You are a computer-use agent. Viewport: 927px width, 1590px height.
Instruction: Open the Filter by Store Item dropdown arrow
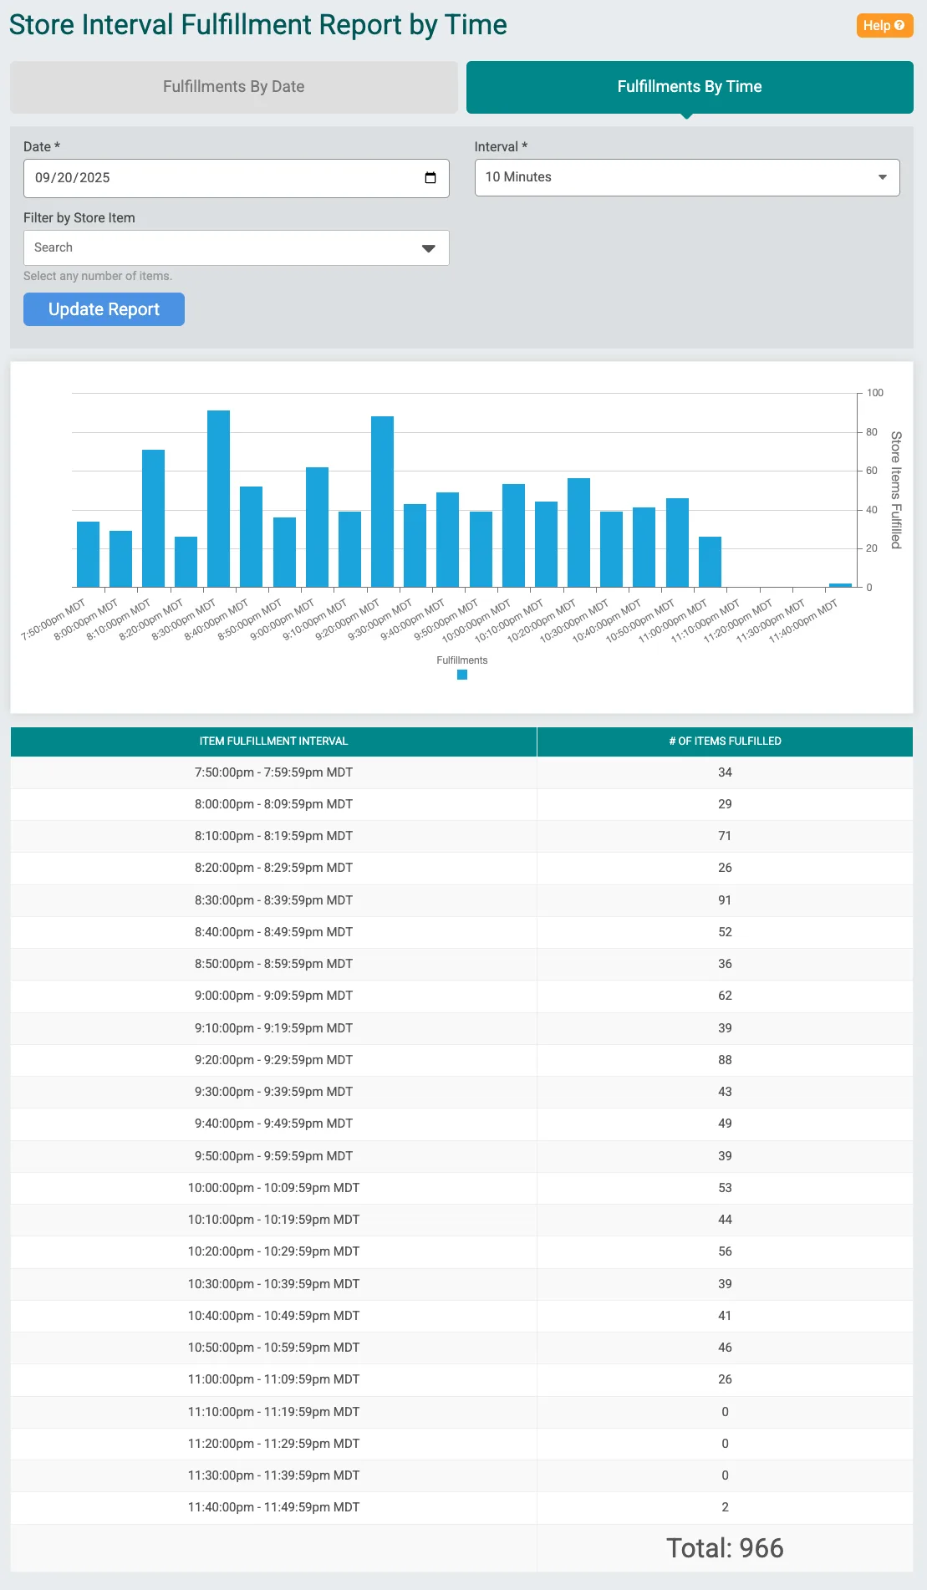428,248
